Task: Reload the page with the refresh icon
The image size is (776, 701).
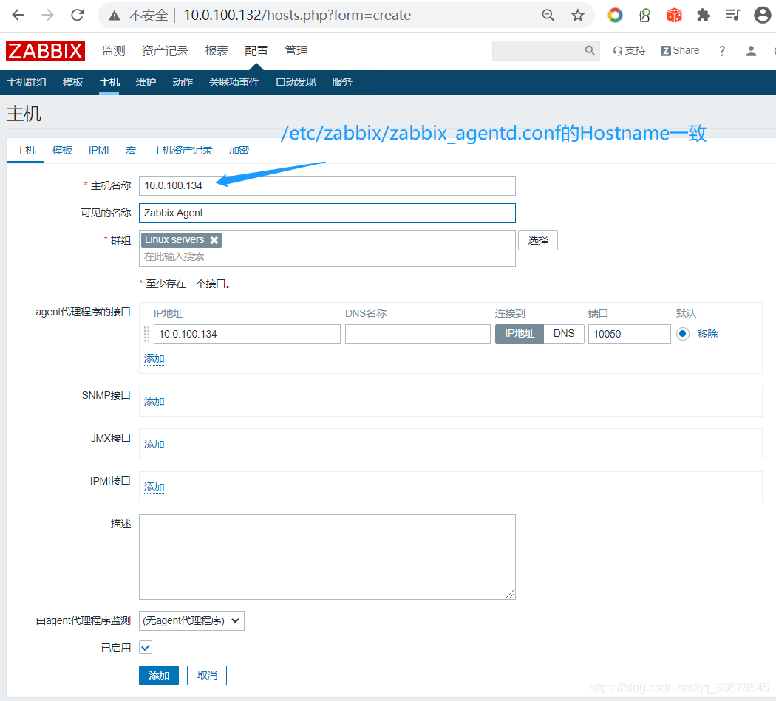Action: point(77,16)
